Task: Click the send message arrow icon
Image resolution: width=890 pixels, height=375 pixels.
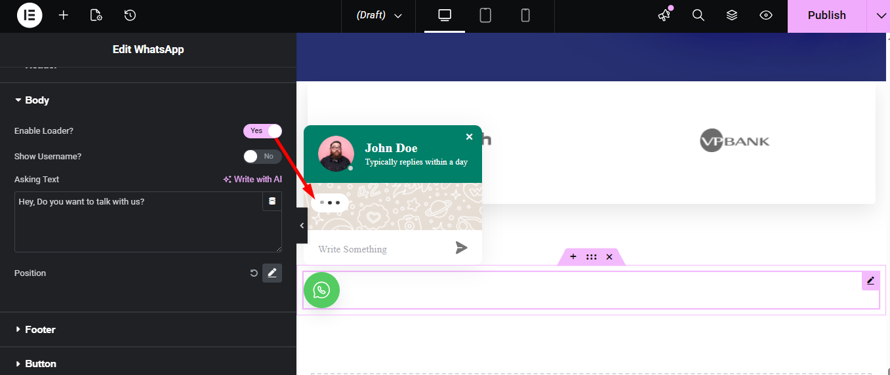Action: click(x=462, y=247)
